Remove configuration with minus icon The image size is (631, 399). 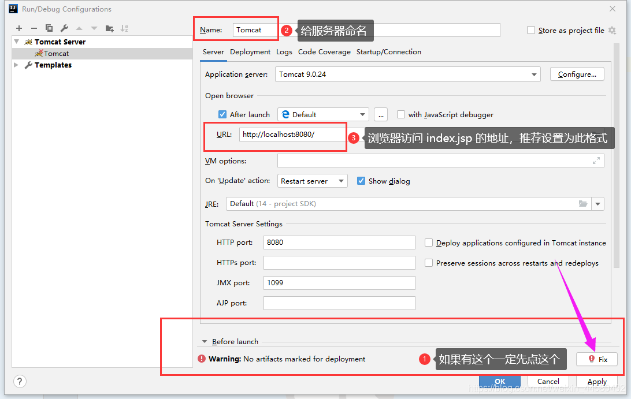pos(34,28)
